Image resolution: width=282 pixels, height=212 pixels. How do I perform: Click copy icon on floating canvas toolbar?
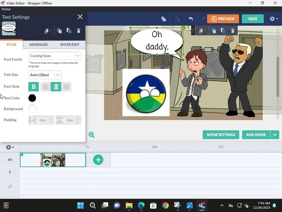point(214,31)
